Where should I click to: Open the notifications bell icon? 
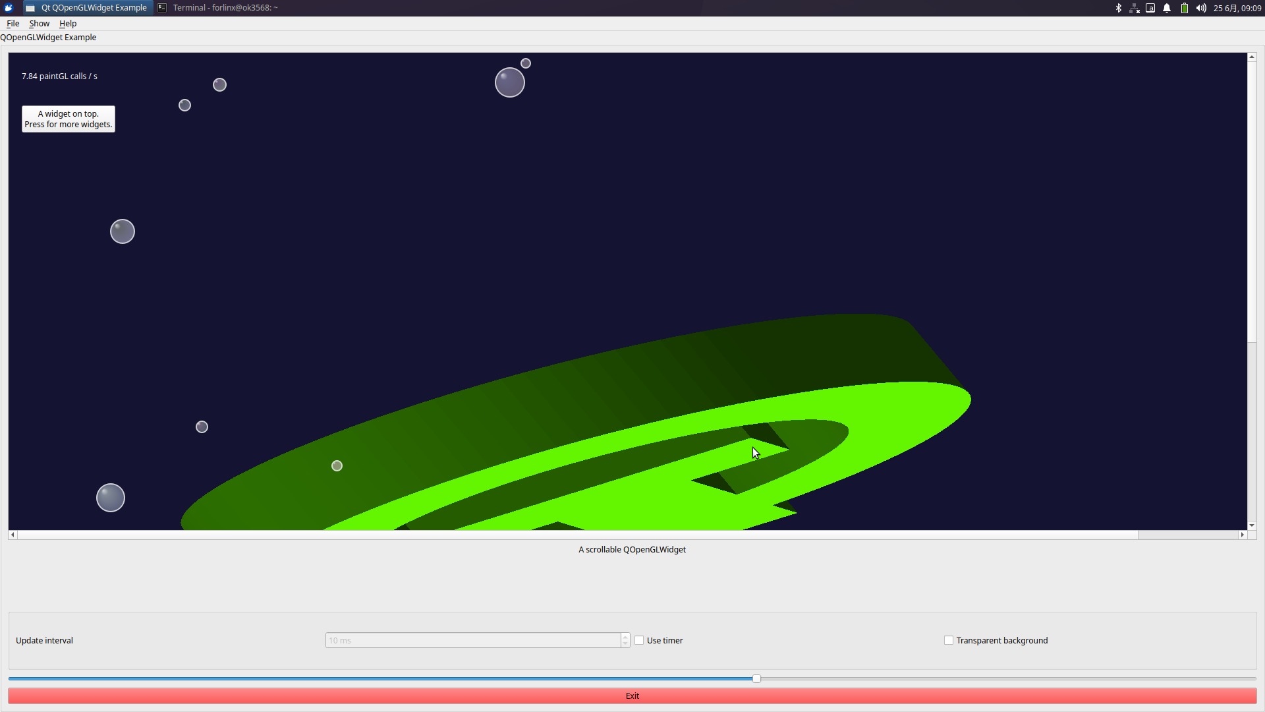pyautogui.click(x=1167, y=8)
